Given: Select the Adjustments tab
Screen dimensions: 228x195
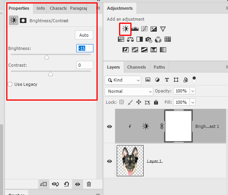Looking at the screenshot, I should [x=120, y=8].
